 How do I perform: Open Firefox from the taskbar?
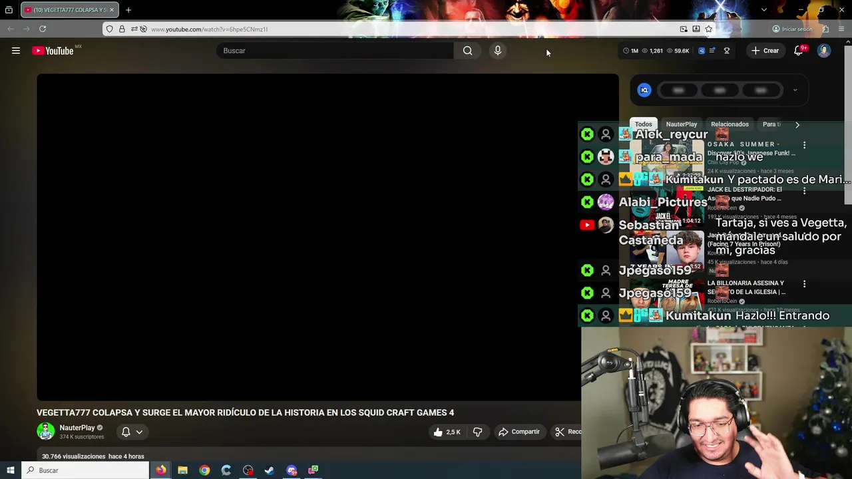pos(161,470)
